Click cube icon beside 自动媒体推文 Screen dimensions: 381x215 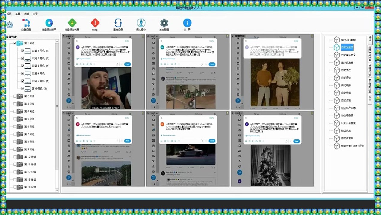pos(337,55)
